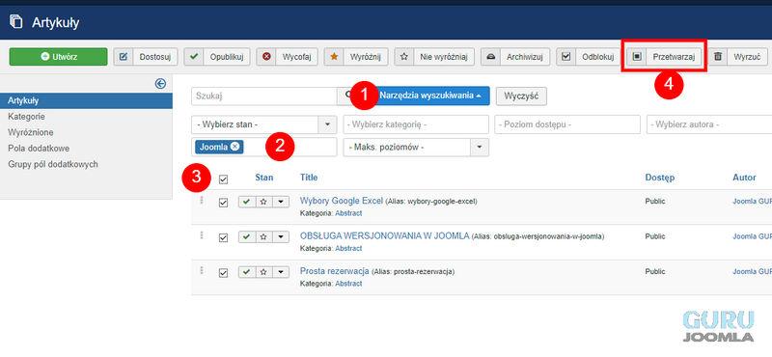Click the drag handle of OBSŁUGA WERSJONOWANIA
Image resolution: width=772 pixels, height=357 pixels.
[x=202, y=235]
